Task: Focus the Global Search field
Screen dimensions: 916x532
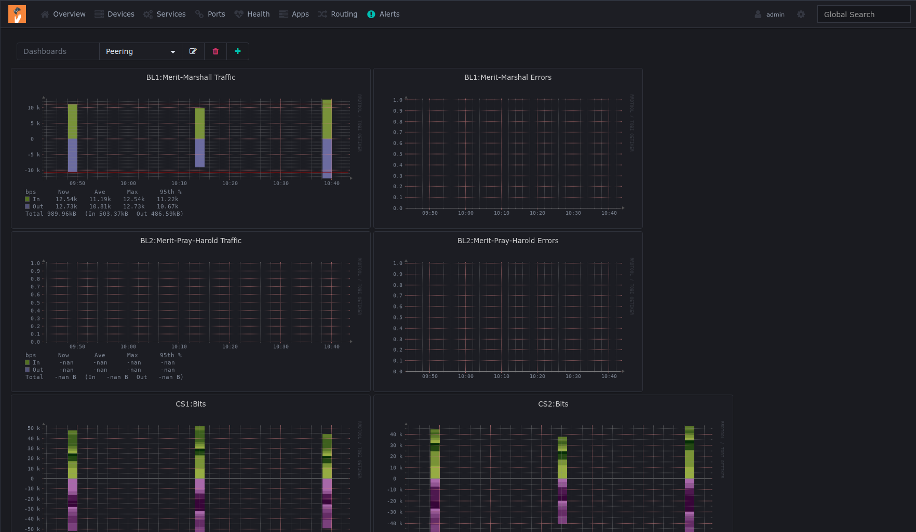Action: click(864, 15)
